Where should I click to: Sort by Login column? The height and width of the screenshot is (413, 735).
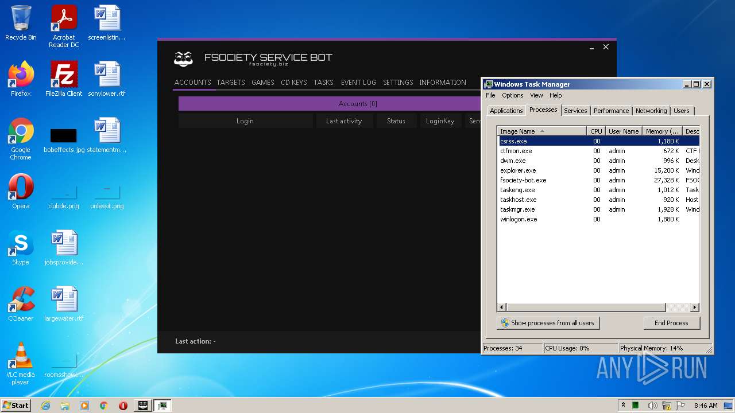(245, 121)
